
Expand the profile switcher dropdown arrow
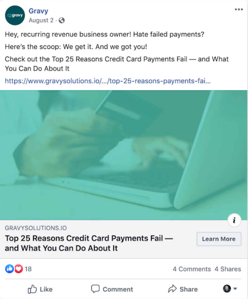point(235,289)
